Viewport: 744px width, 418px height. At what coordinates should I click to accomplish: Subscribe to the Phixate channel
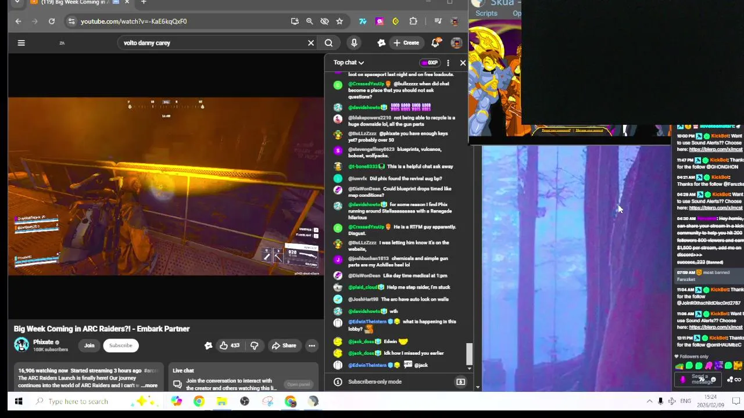click(121, 345)
